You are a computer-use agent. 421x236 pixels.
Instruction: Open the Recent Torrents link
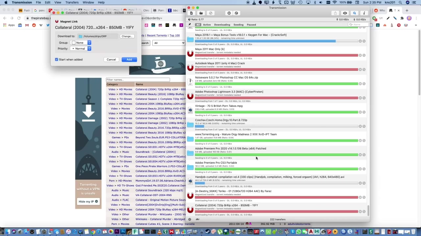[157, 35]
